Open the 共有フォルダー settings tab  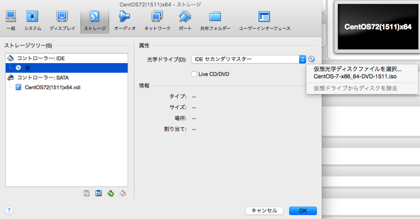click(x=215, y=21)
